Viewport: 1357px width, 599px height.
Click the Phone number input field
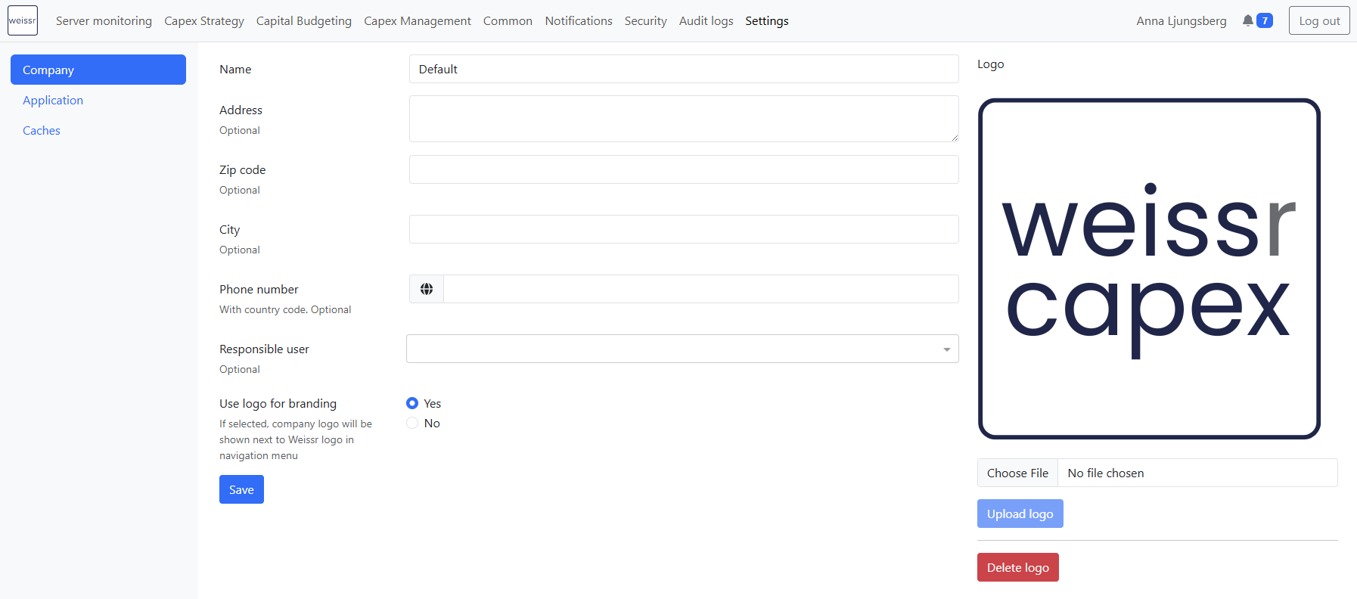(701, 289)
